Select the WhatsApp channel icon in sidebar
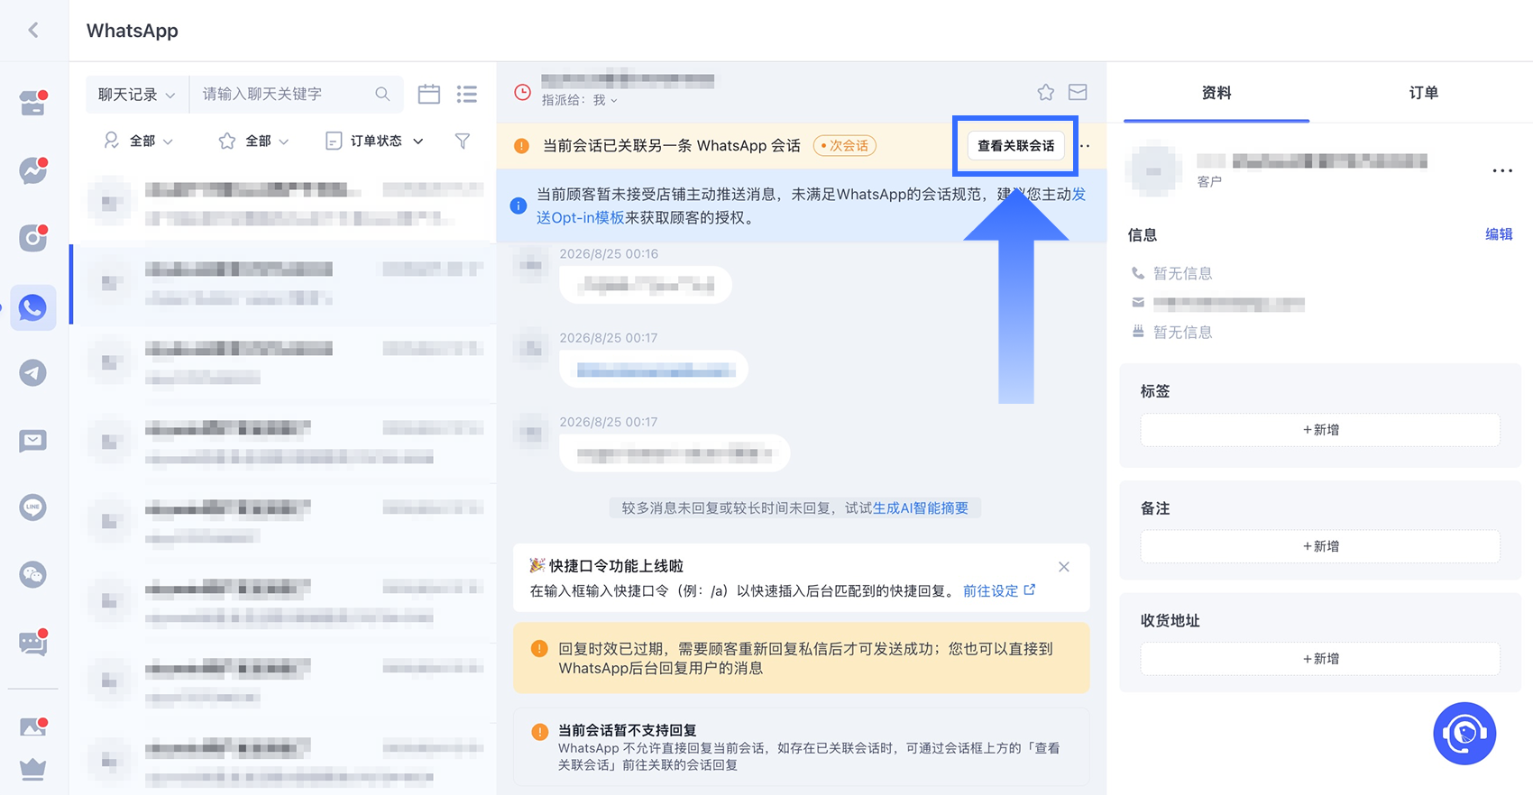The height and width of the screenshot is (795, 1533). pyautogui.click(x=32, y=307)
